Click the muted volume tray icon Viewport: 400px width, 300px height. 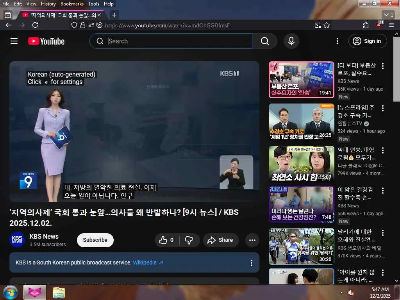[x=351, y=293]
